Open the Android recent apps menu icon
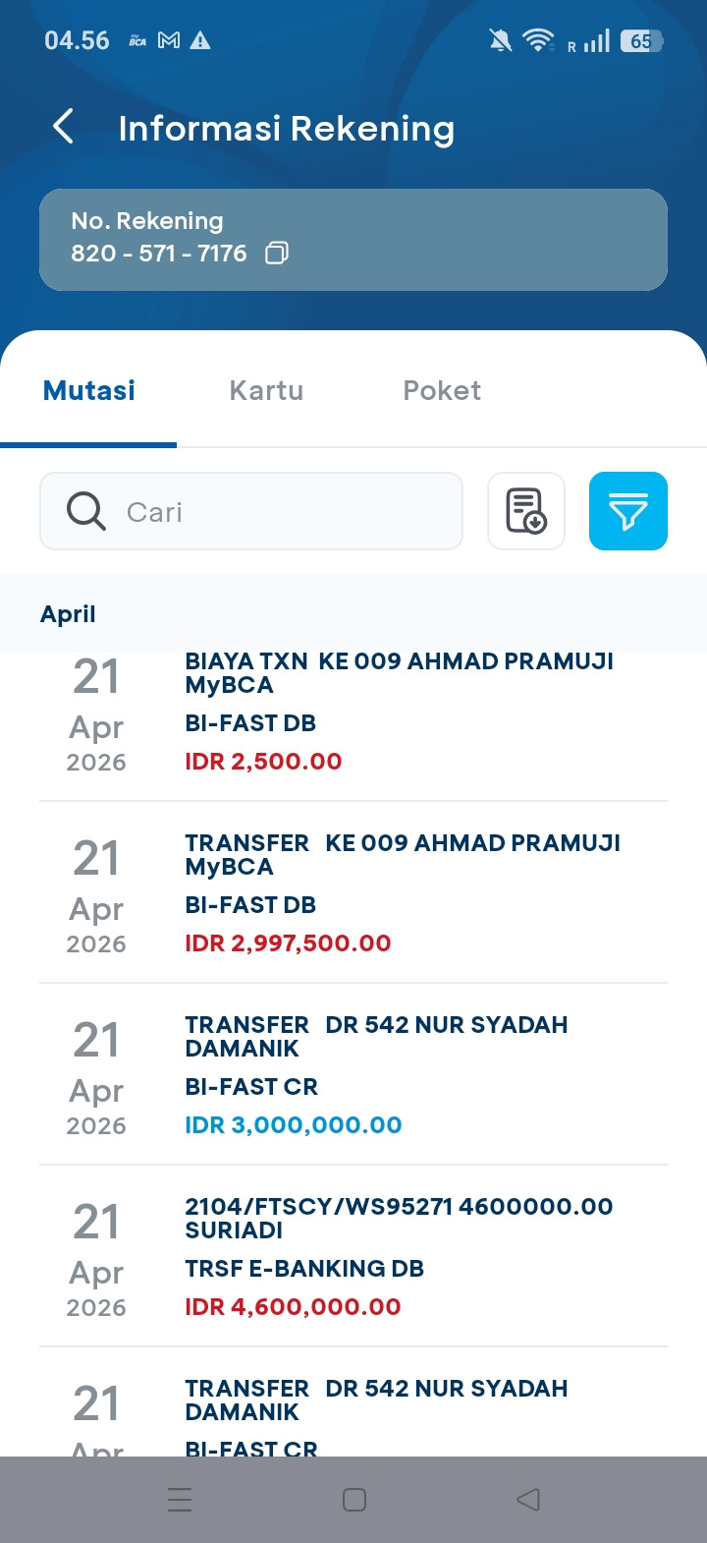 point(180,1500)
